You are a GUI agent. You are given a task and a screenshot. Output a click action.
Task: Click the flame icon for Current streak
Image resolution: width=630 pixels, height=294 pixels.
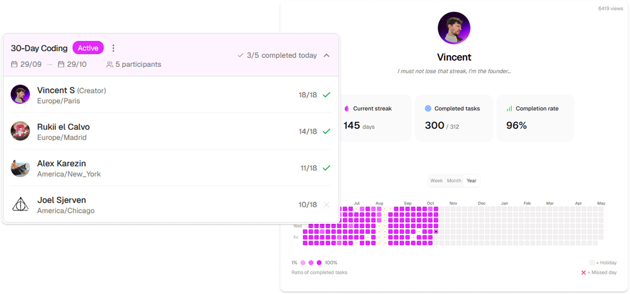tap(346, 109)
